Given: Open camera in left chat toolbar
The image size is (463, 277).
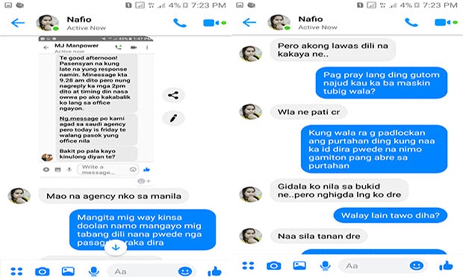Looking at the screenshot, I should point(42,271).
